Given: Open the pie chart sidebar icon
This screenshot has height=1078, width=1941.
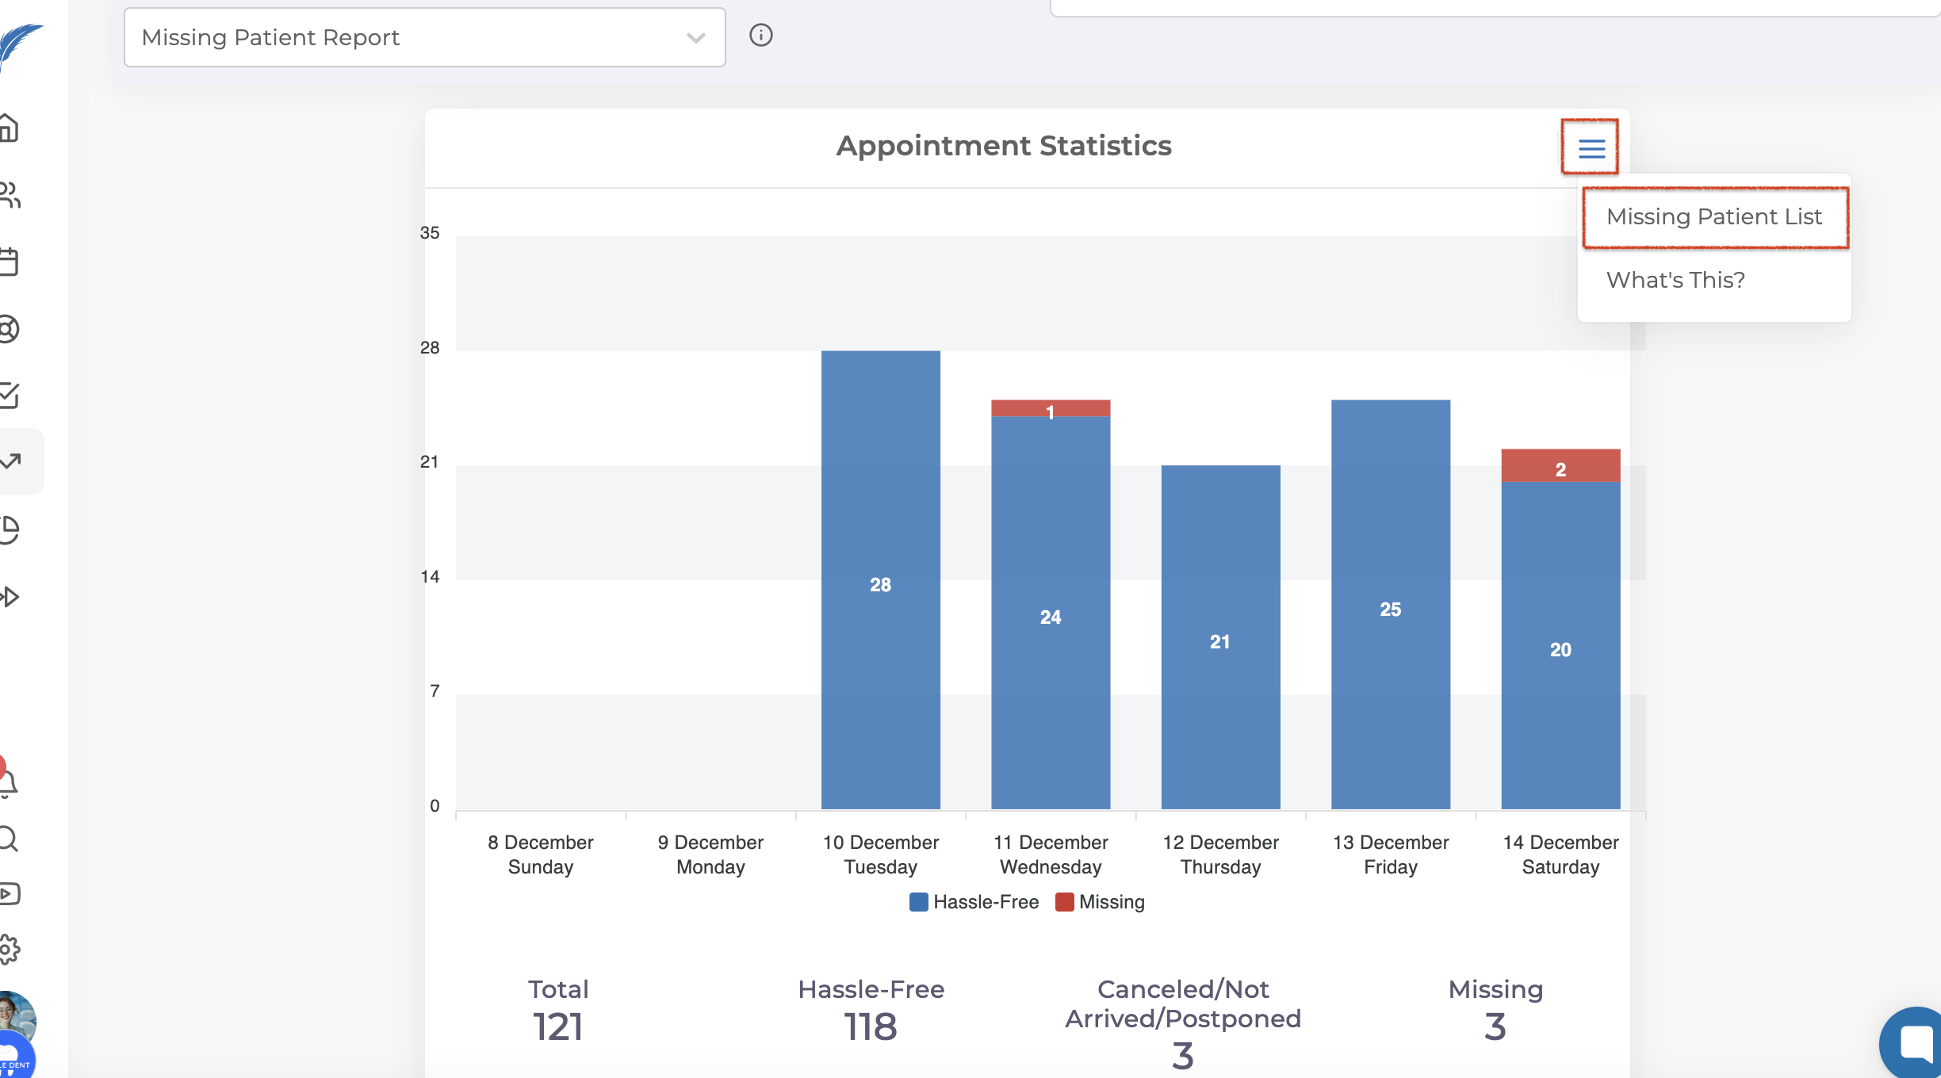Looking at the screenshot, I should tap(10, 529).
